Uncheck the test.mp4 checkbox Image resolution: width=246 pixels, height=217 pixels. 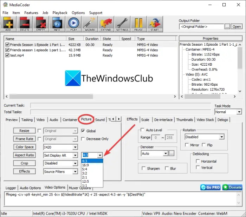pyautogui.click(x=7, y=55)
